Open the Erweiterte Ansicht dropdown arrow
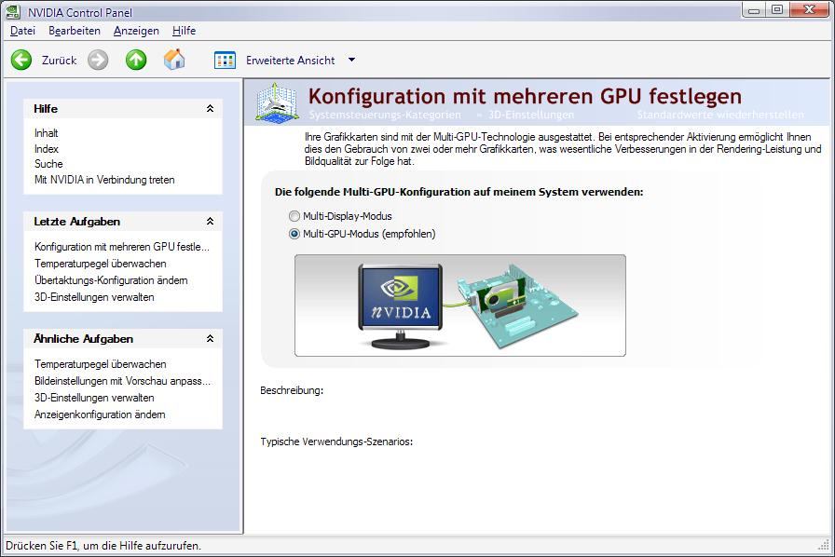Viewport: 835px width, 557px height. point(351,60)
